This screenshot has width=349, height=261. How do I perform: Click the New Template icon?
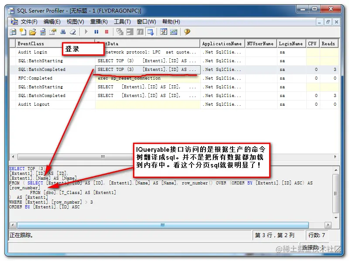[x=23, y=32]
